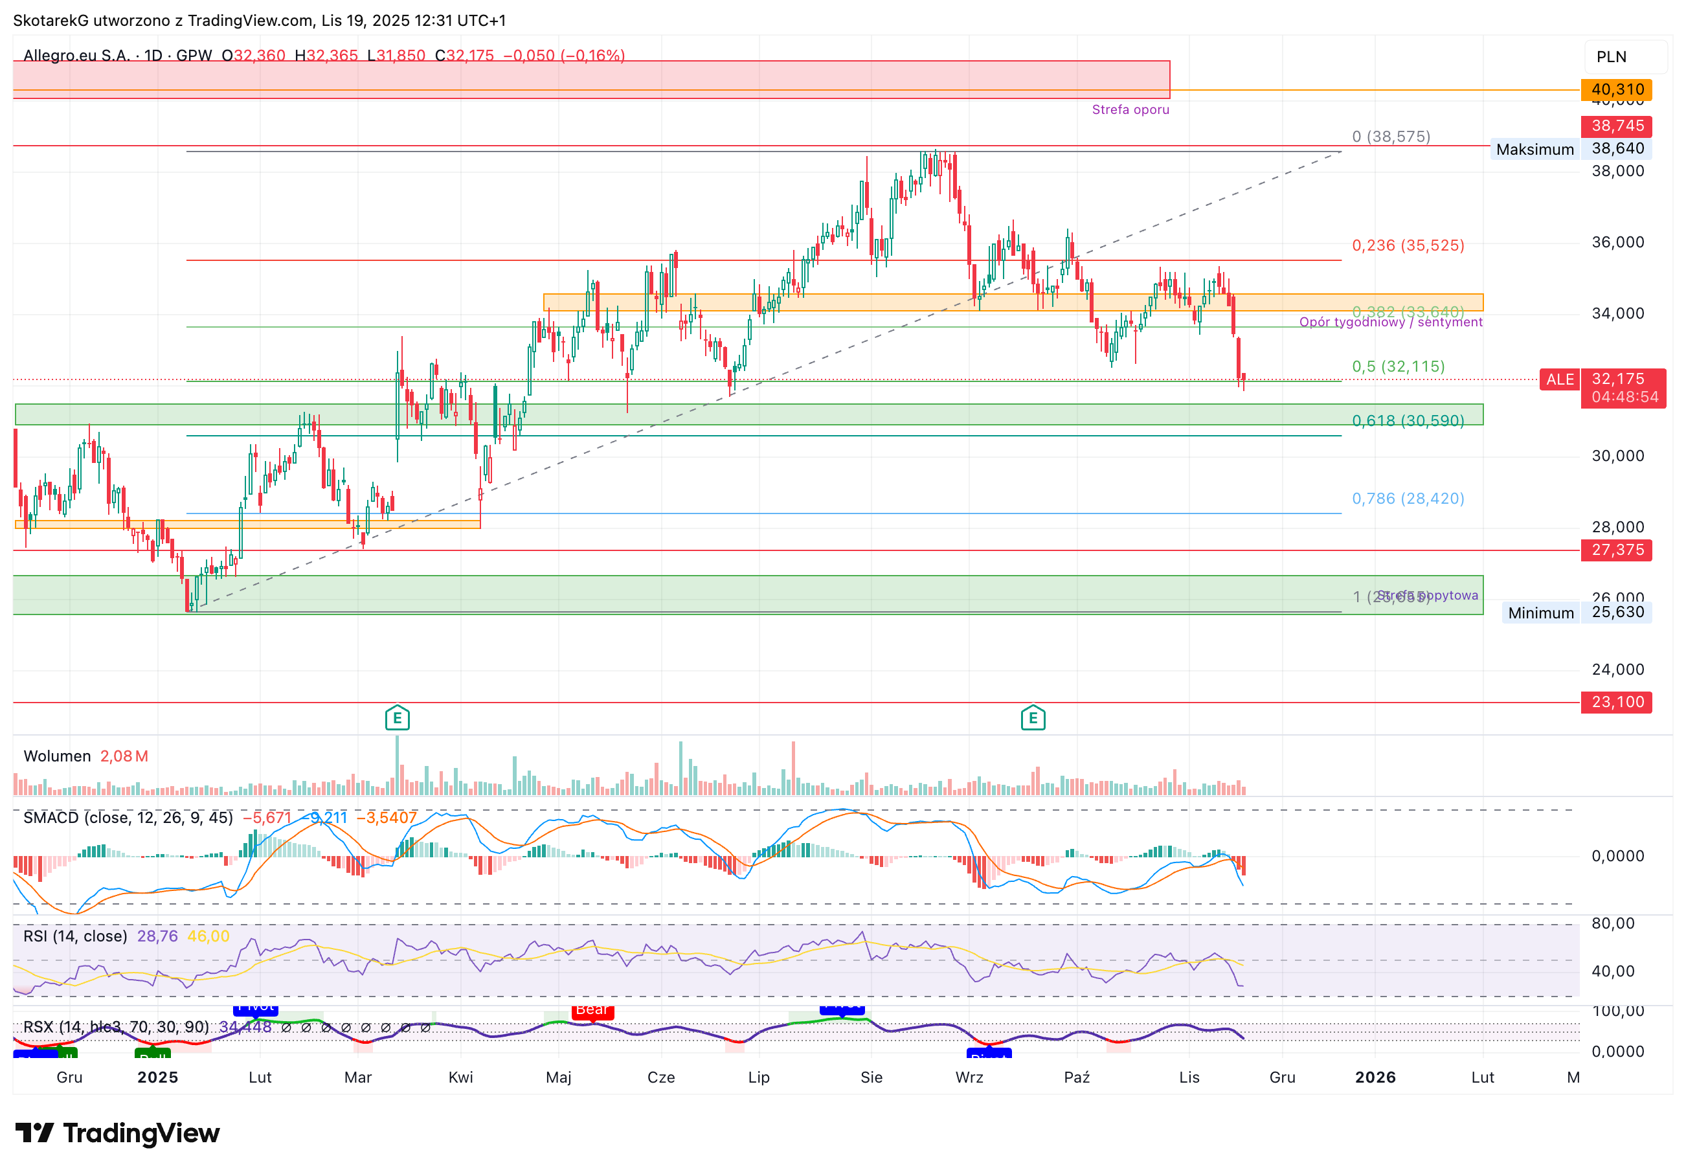
Task: Click the Lis month label
Action: (x=1189, y=1077)
